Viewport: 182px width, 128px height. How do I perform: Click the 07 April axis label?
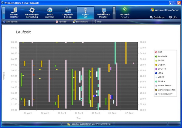[129, 113]
